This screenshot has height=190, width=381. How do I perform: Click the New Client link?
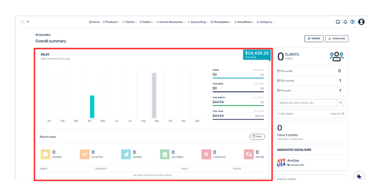[286, 114]
